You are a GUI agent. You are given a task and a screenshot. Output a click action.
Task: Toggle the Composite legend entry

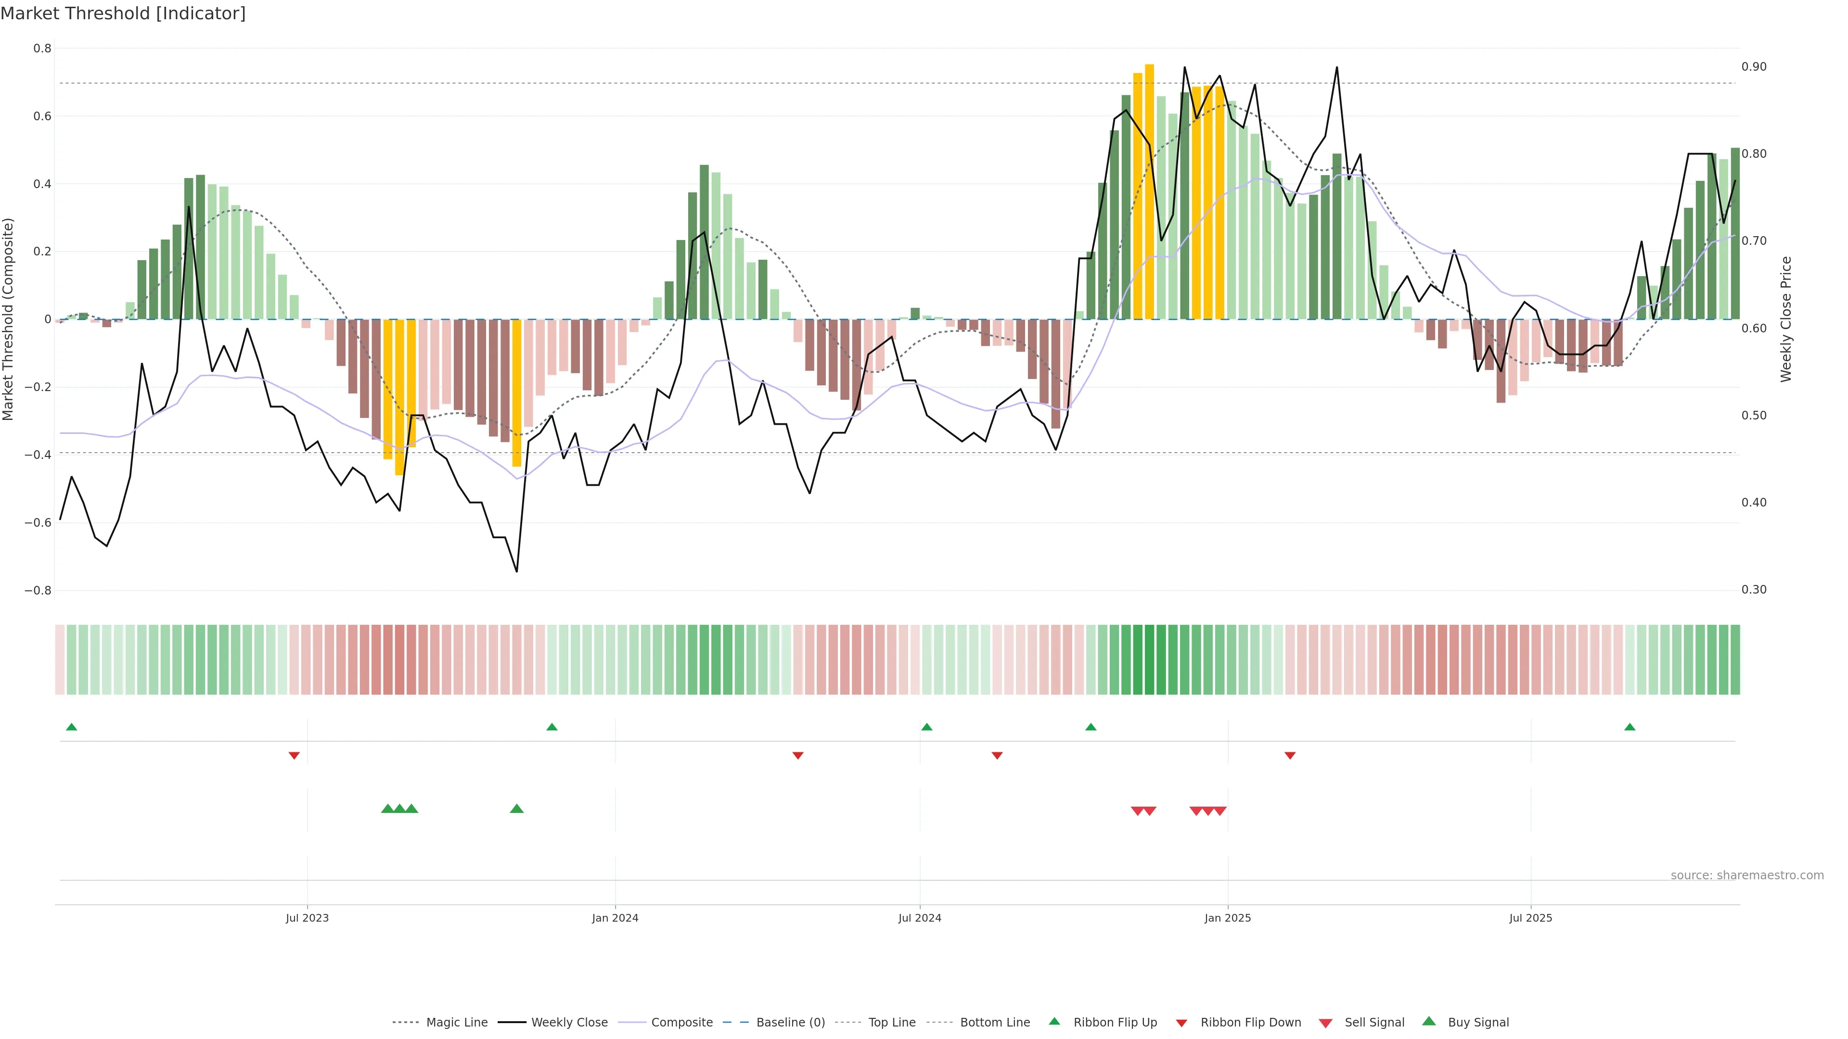pos(681,1023)
